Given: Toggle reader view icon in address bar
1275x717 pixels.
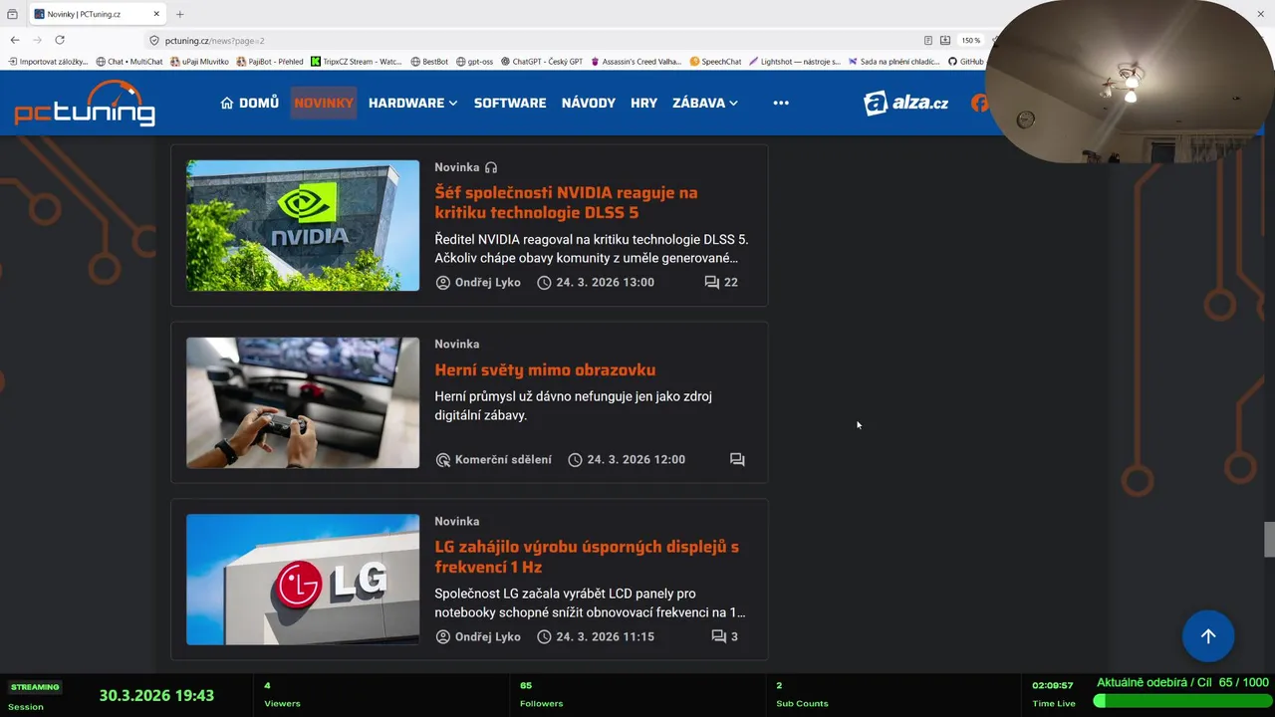Looking at the screenshot, I should tap(928, 41).
